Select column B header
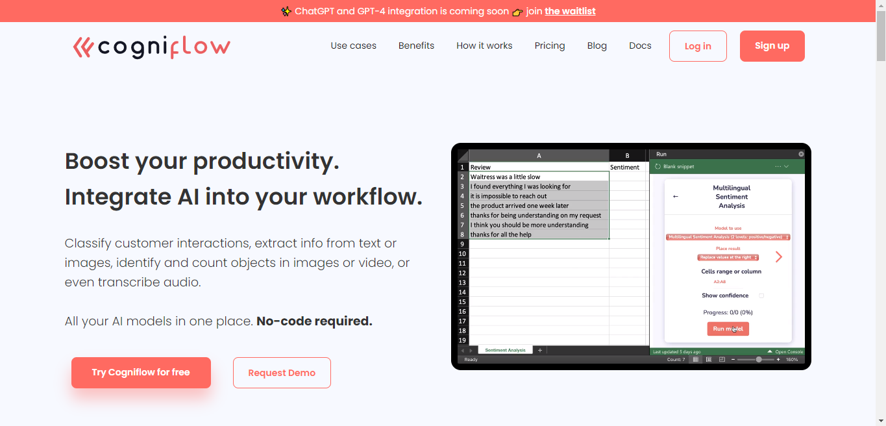The height and width of the screenshot is (426, 886). pyautogui.click(x=628, y=156)
